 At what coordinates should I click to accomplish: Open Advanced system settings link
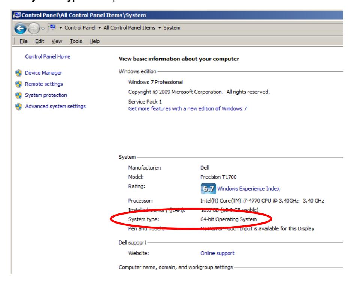point(55,106)
